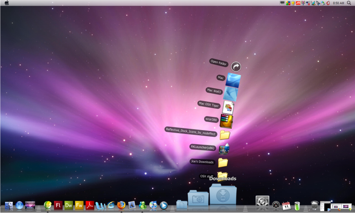The image size is (355, 213).
Task: Click the 'Joe's Downloads' label
Action: [202, 162]
